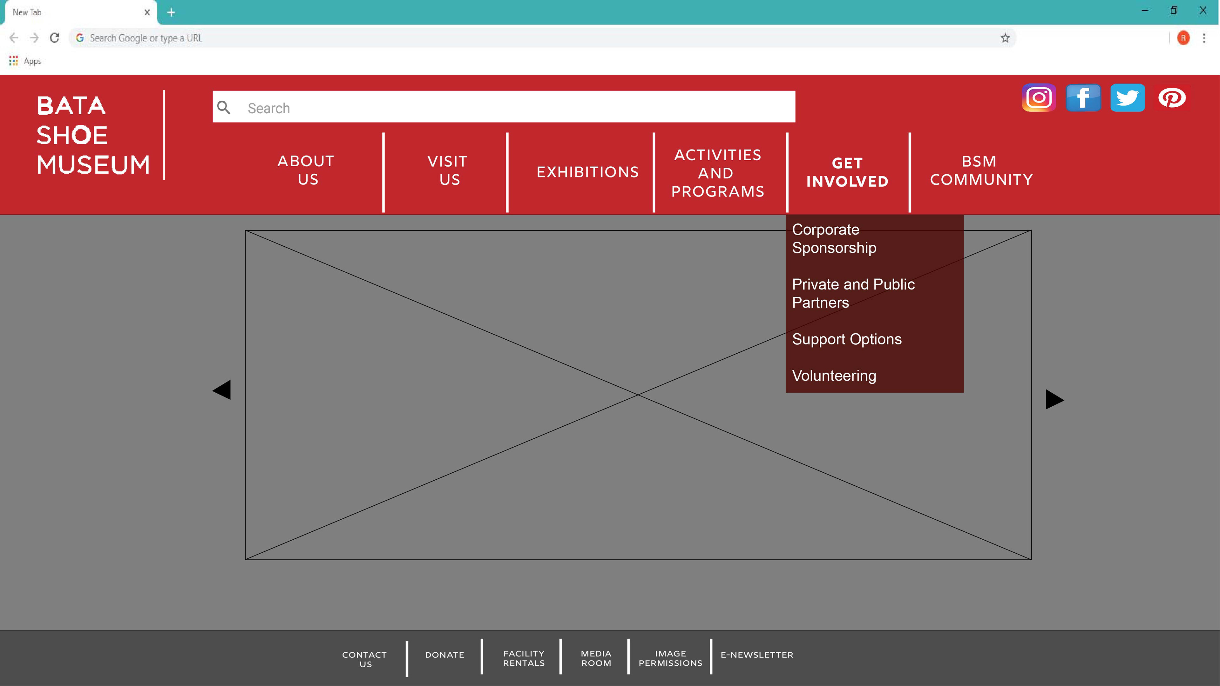Click the site Search field
The image size is (1220, 686).
pyautogui.click(x=504, y=107)
